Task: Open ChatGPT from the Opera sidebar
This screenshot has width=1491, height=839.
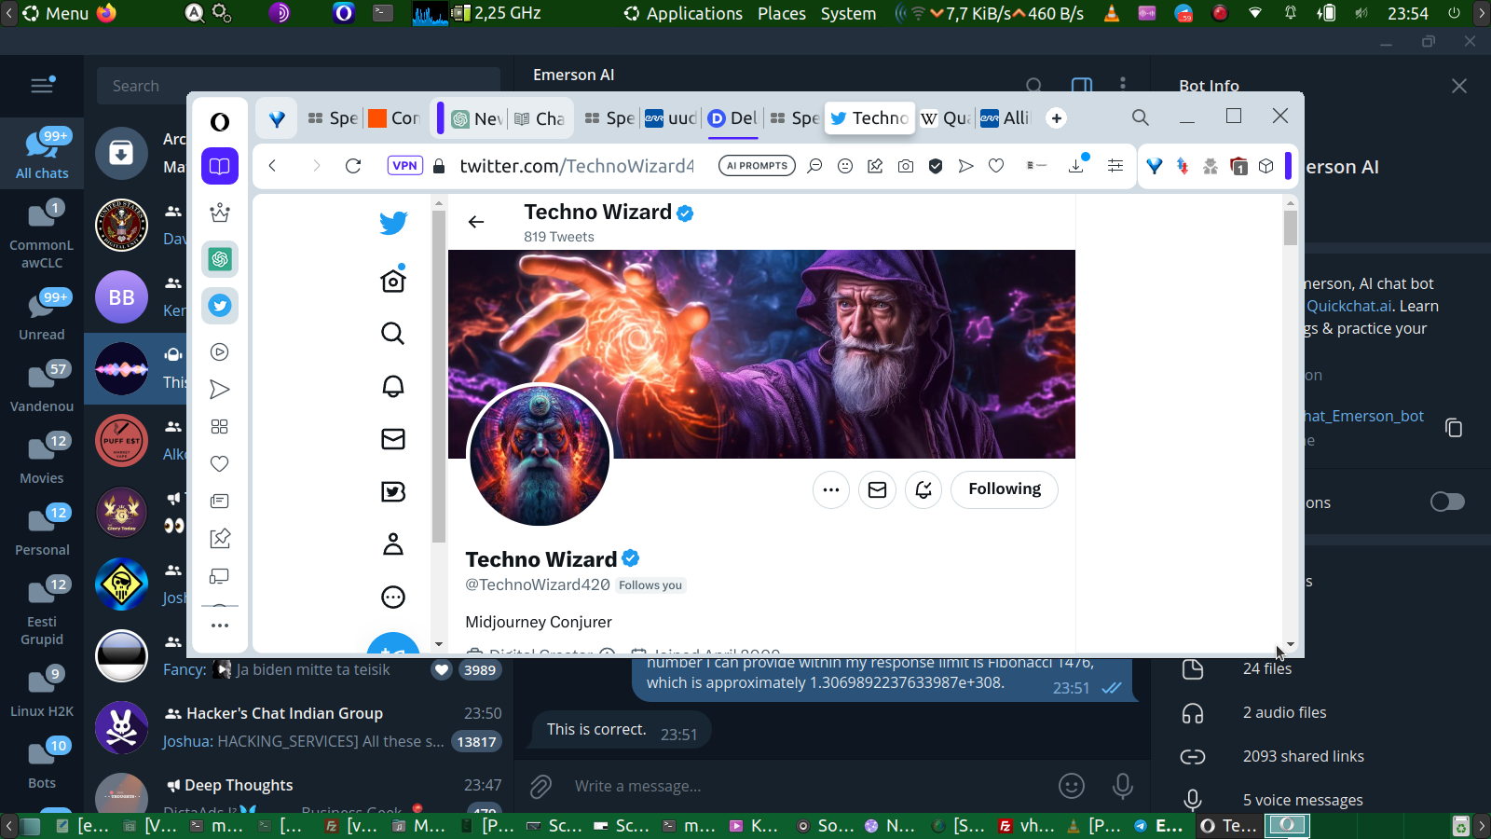Action: (220, 259)
